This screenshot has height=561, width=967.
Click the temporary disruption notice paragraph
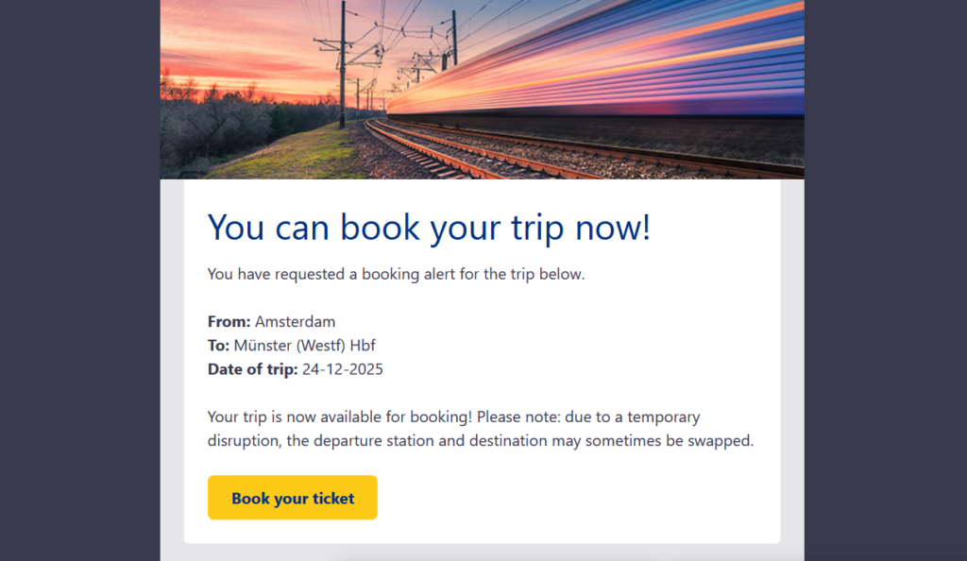point(481,429)
